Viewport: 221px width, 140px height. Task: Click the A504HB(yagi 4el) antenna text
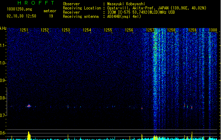pos(124,16)
